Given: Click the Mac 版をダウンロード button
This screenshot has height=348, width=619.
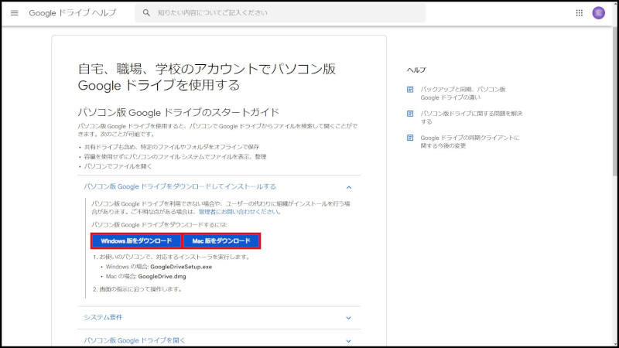Looking at the screenshot, I should pyautogui.click(x=222, y=241).
